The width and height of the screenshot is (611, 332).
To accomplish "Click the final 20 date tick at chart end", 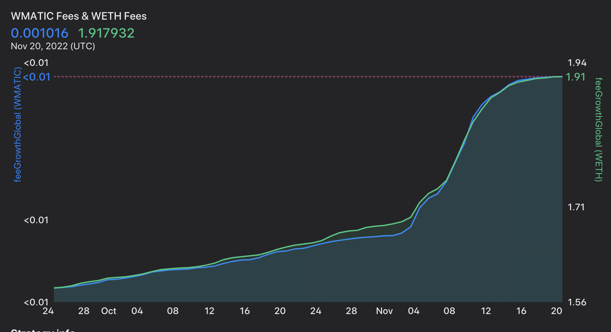I will click(x=556, y=311).
